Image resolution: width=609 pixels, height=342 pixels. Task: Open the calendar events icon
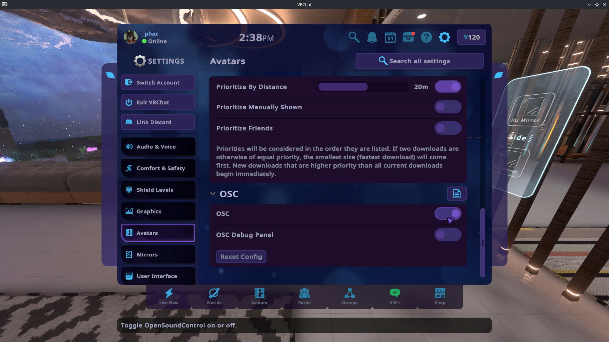click(x=390, y=37)
